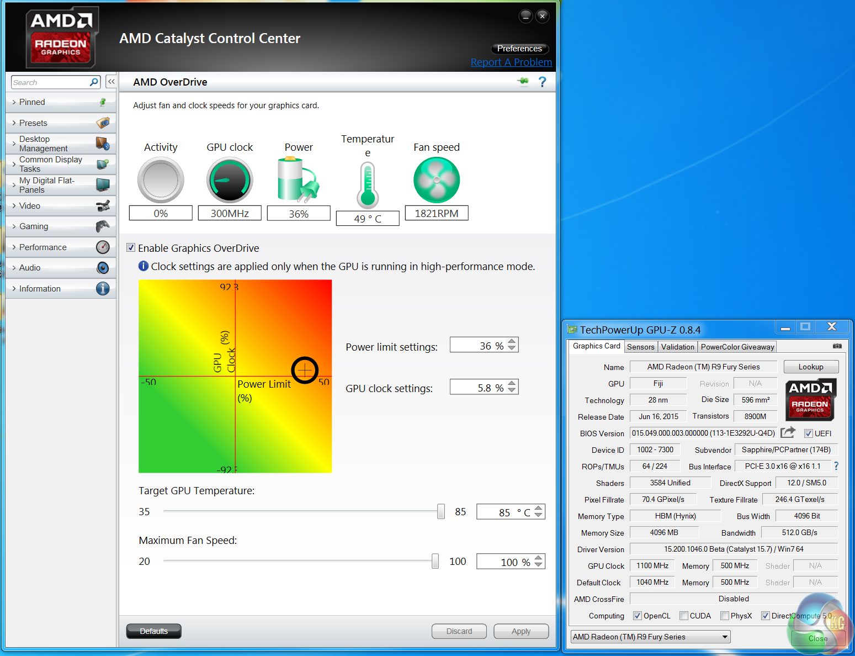Expand the Gaming section in sidebar

[x=34, y=226]
